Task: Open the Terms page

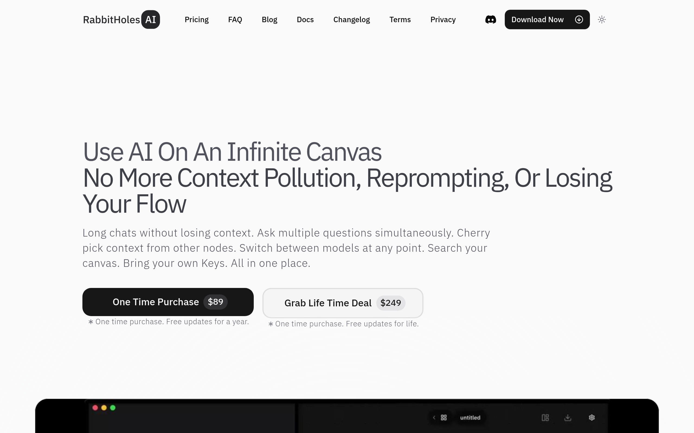Action: coord(400,19)
